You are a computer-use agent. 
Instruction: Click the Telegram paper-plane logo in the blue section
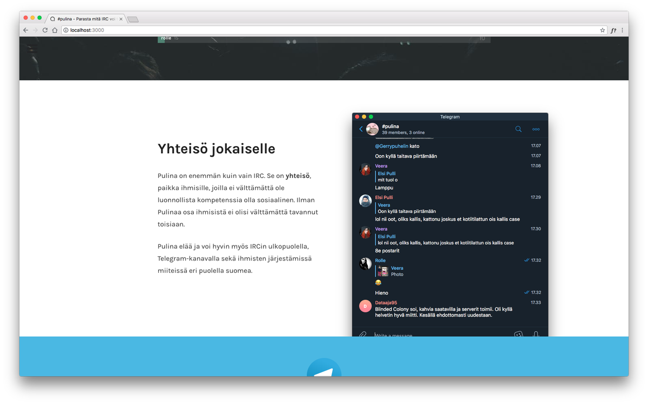pos(324,367)
